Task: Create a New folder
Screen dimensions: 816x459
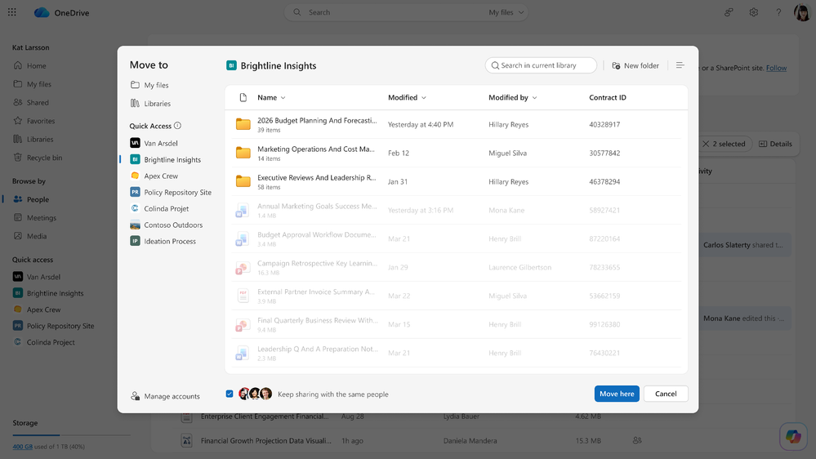Action: (635, 65)
